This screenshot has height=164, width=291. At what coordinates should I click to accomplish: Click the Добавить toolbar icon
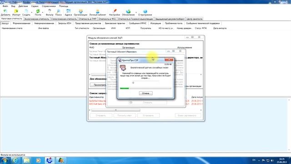click(5, 12)
